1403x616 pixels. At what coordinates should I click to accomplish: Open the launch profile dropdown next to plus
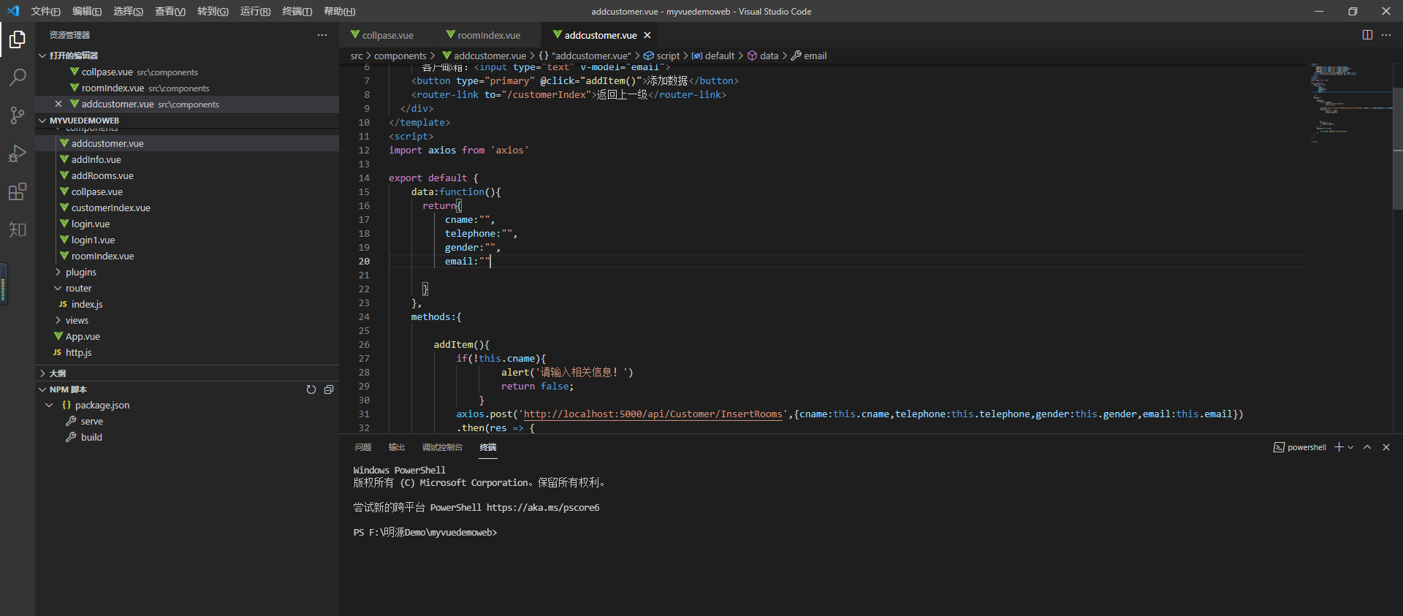click(x=1350, y=447)
